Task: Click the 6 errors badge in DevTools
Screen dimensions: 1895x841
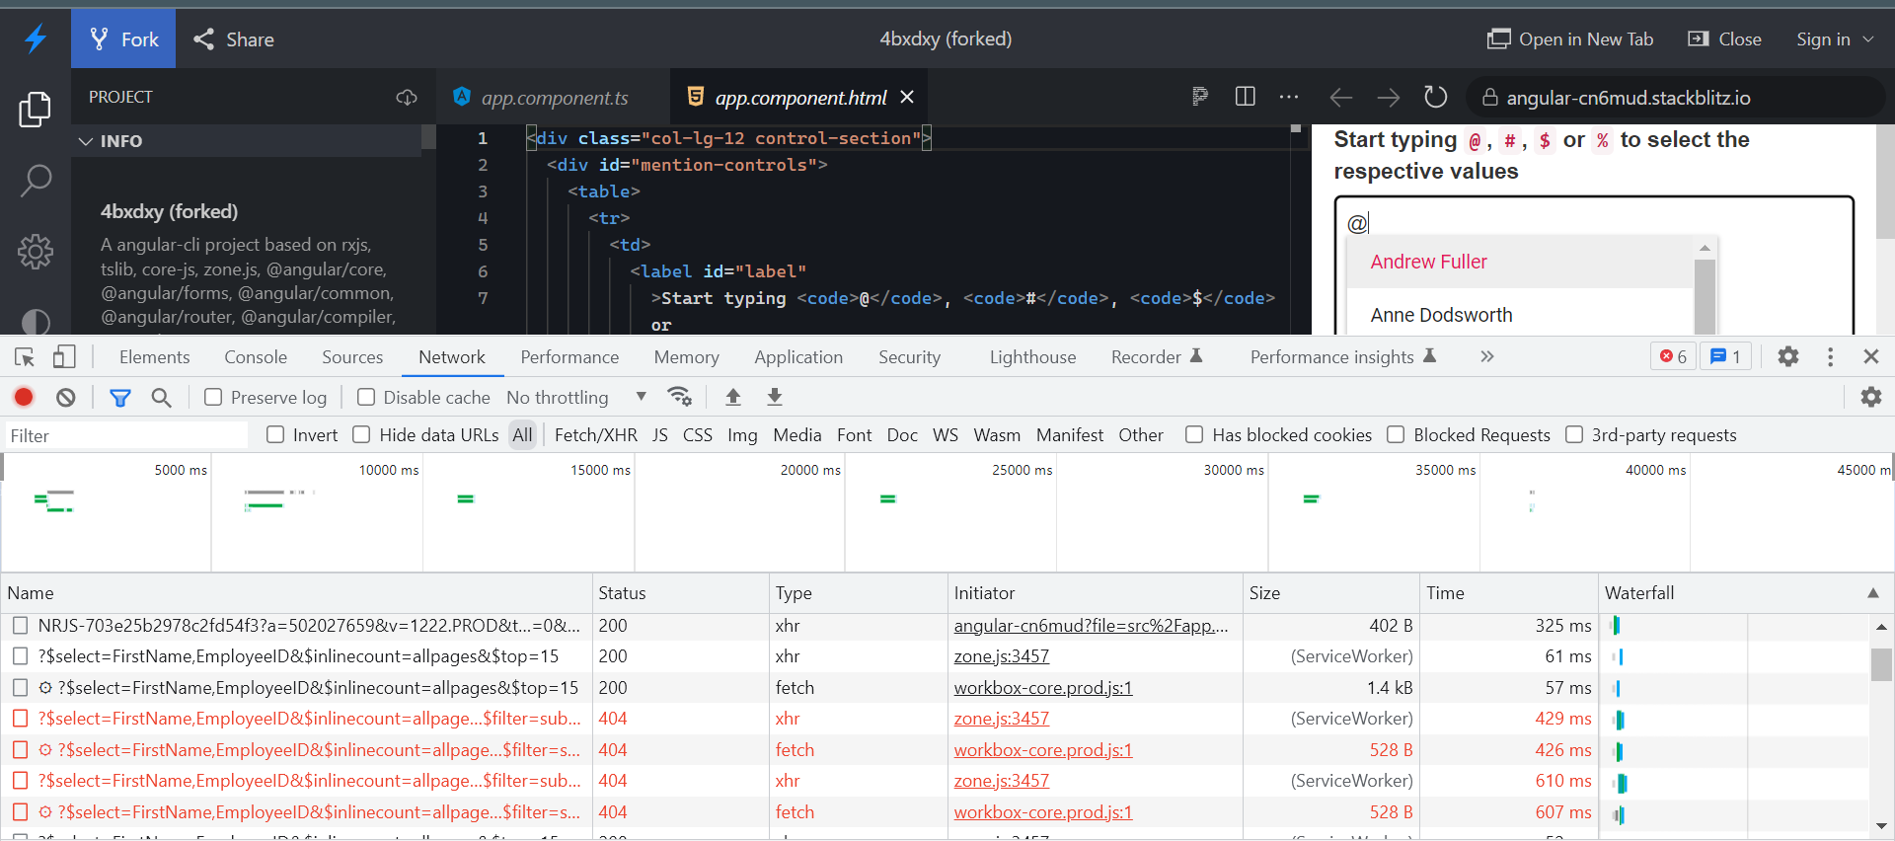Action: [x=1673, y=356]
